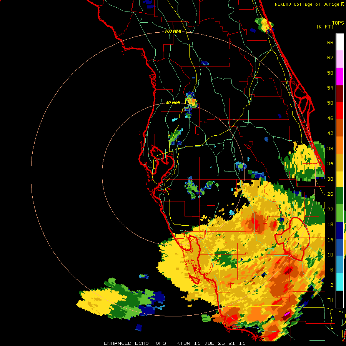Click the dark orange legend swatch
346x346 pixels.
[x=339, y=128]
